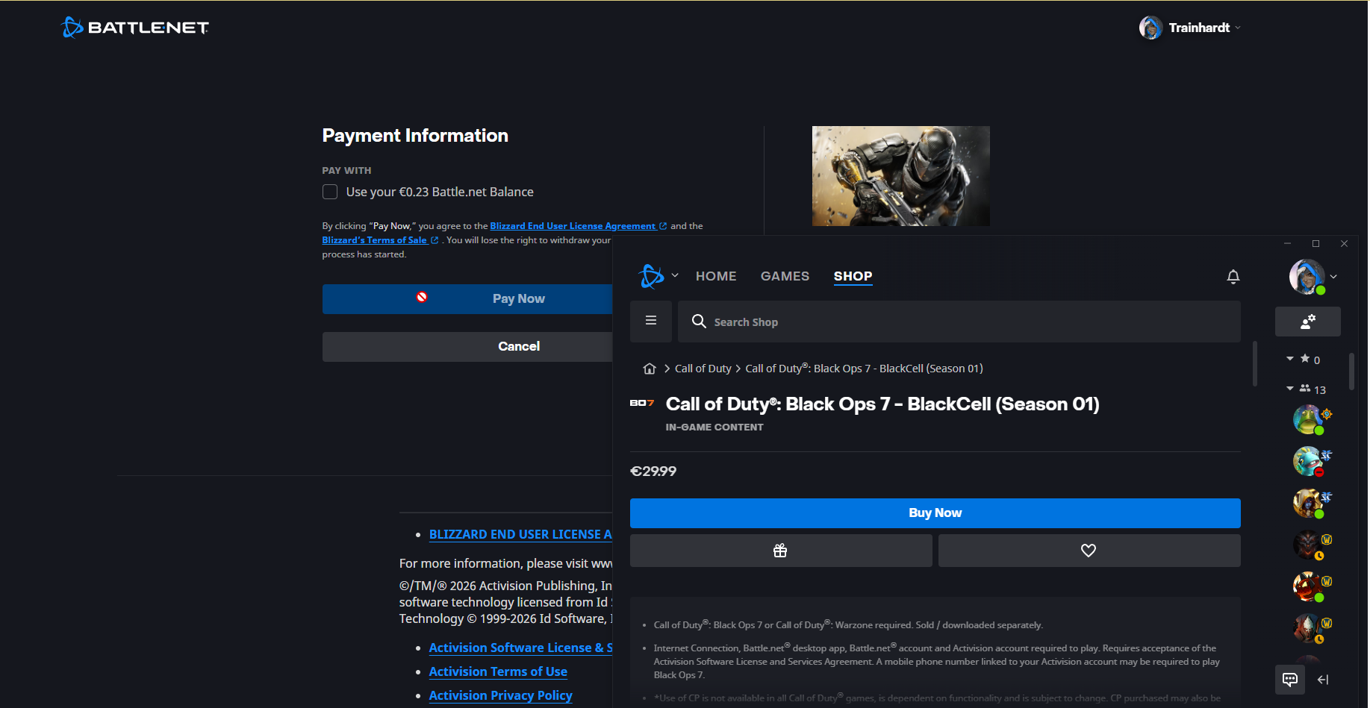Screen dimensions: 1370x708
Task: Expand the chevron beside the app logo
Action: [x=675, y=275]
